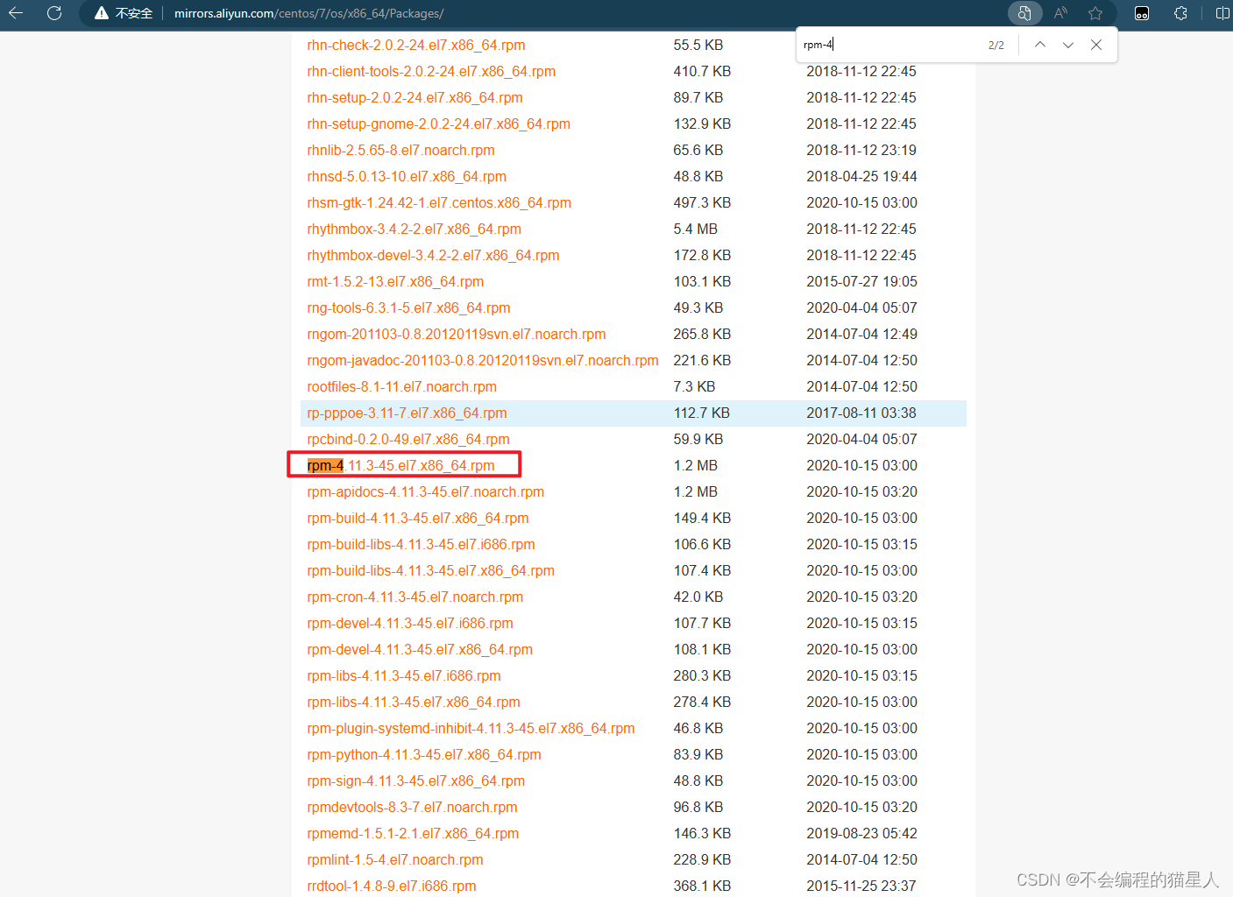This screenshot has height=897, width=1233.
Task: Open rhythmbox-3.4.2-2.el7.x86_64.rpm link
Action: click(414, 229)
